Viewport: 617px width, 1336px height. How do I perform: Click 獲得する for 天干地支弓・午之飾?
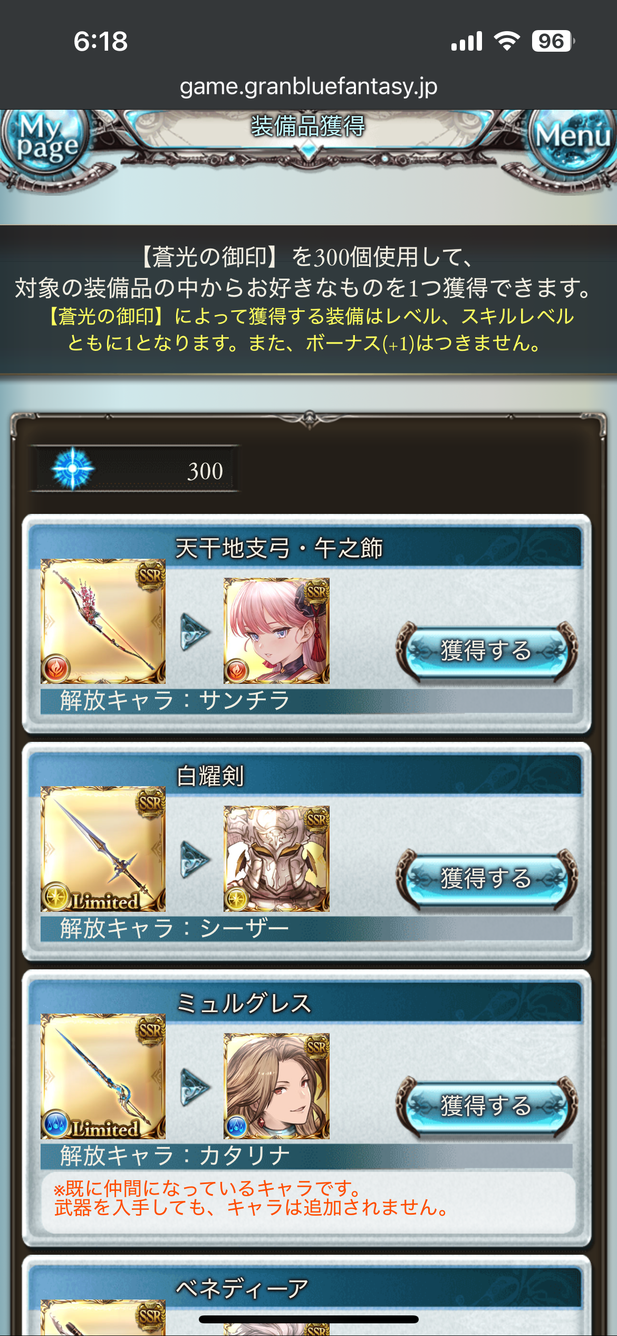pos(486,651)
